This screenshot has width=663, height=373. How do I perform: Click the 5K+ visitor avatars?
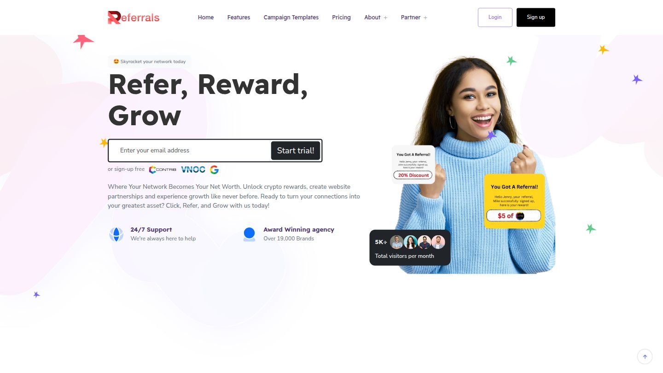(418, 242)
